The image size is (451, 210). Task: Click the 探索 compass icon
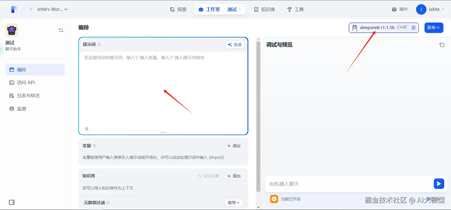pos(172,10)
